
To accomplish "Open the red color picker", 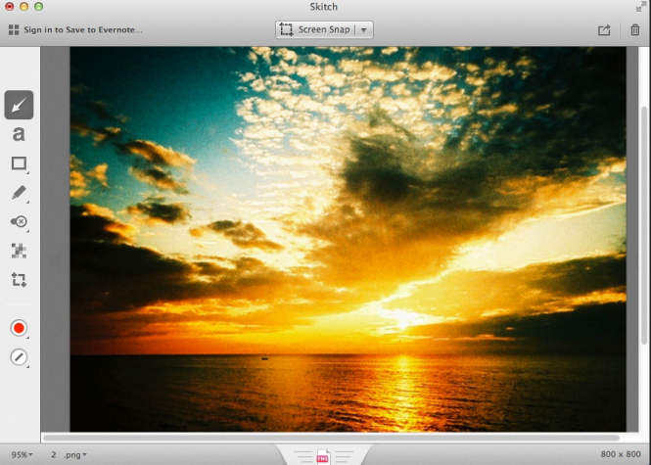I will coord(19,328).
